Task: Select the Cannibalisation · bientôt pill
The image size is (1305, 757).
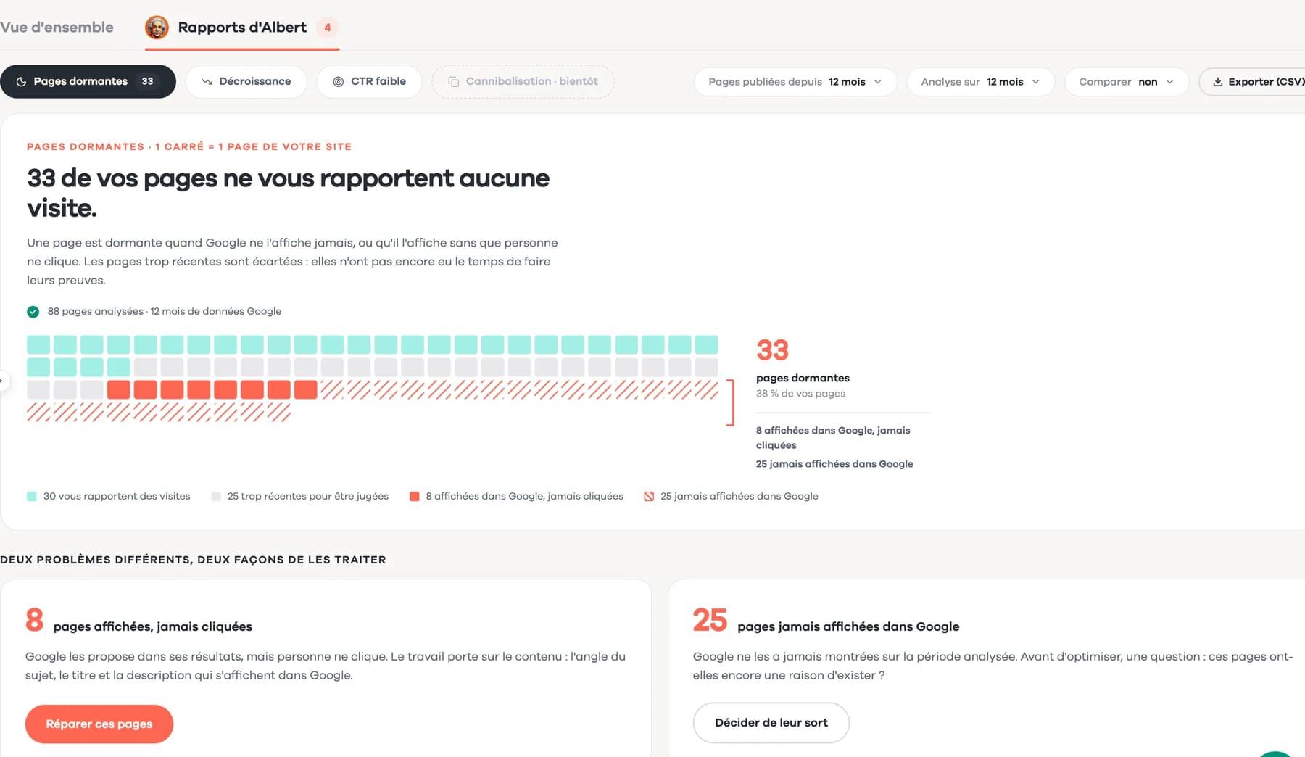Action: (523, 81)
